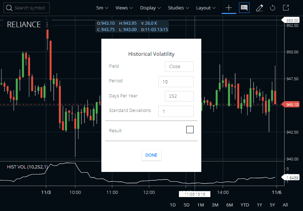
Task: Click the DONE button
Action: point(151,156)
